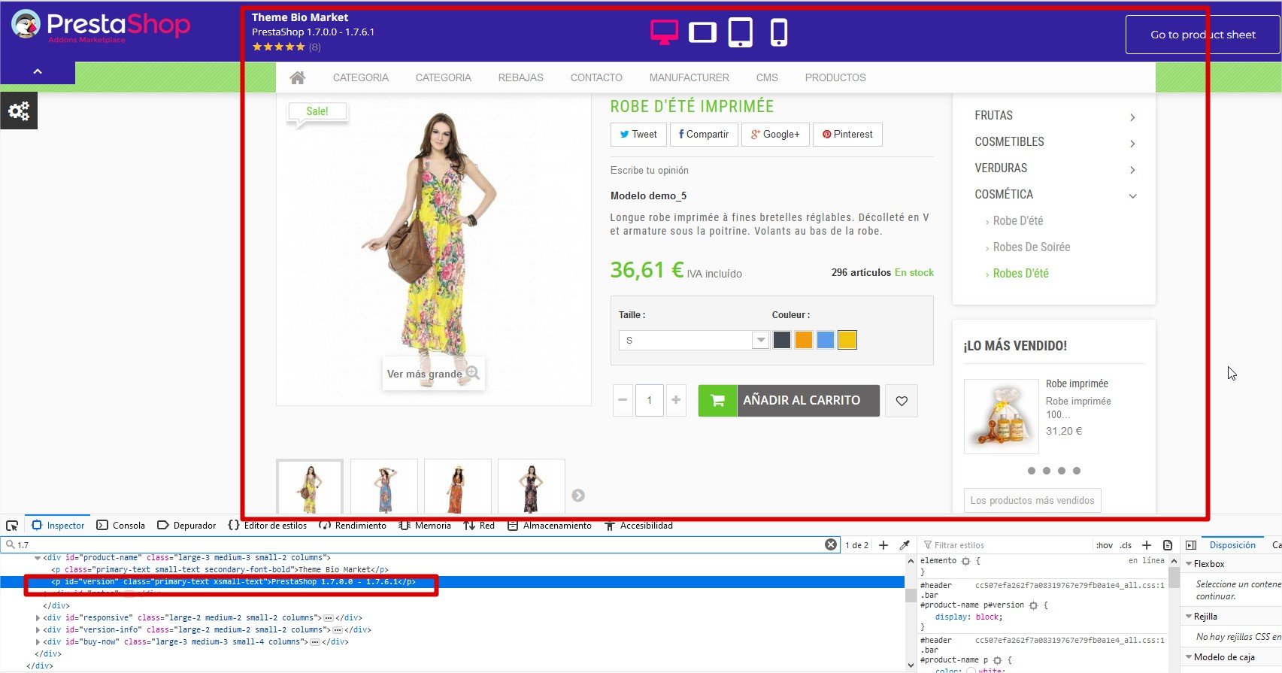Collapse the Rejilla section
The image size is (1282, 673).
(x=1189, y=617)
